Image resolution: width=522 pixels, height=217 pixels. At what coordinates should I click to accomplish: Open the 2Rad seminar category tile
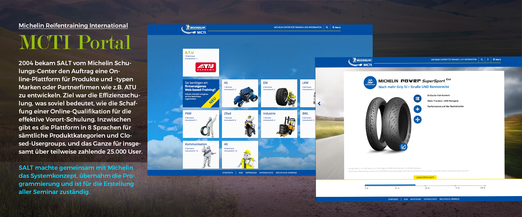tap(240, 124)
